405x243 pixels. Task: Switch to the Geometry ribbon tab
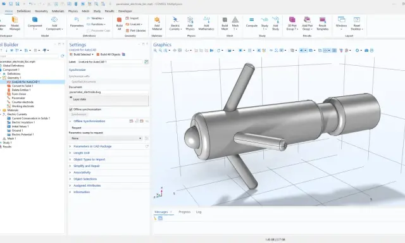click(41, 11)
